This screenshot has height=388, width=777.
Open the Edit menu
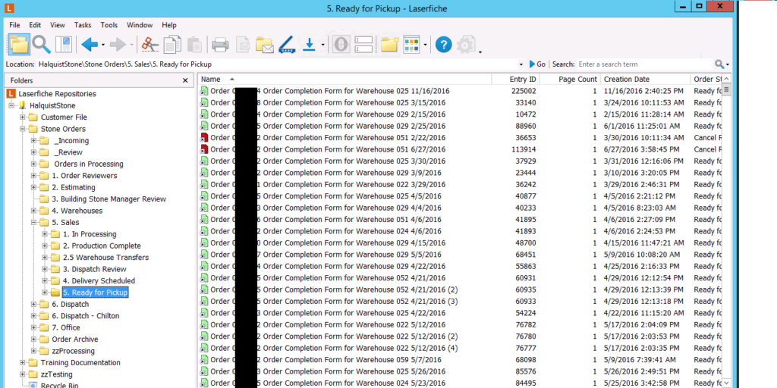pyautogui.click(x=35, y=25)
